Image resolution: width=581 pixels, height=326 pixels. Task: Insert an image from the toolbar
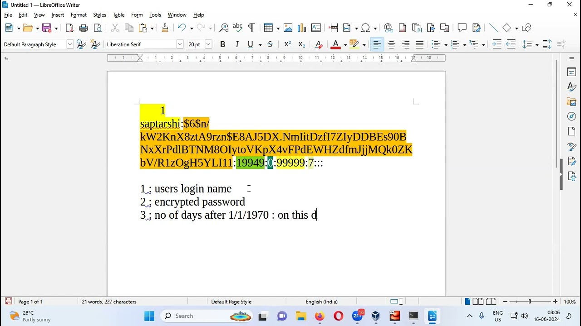pos(288,28)
